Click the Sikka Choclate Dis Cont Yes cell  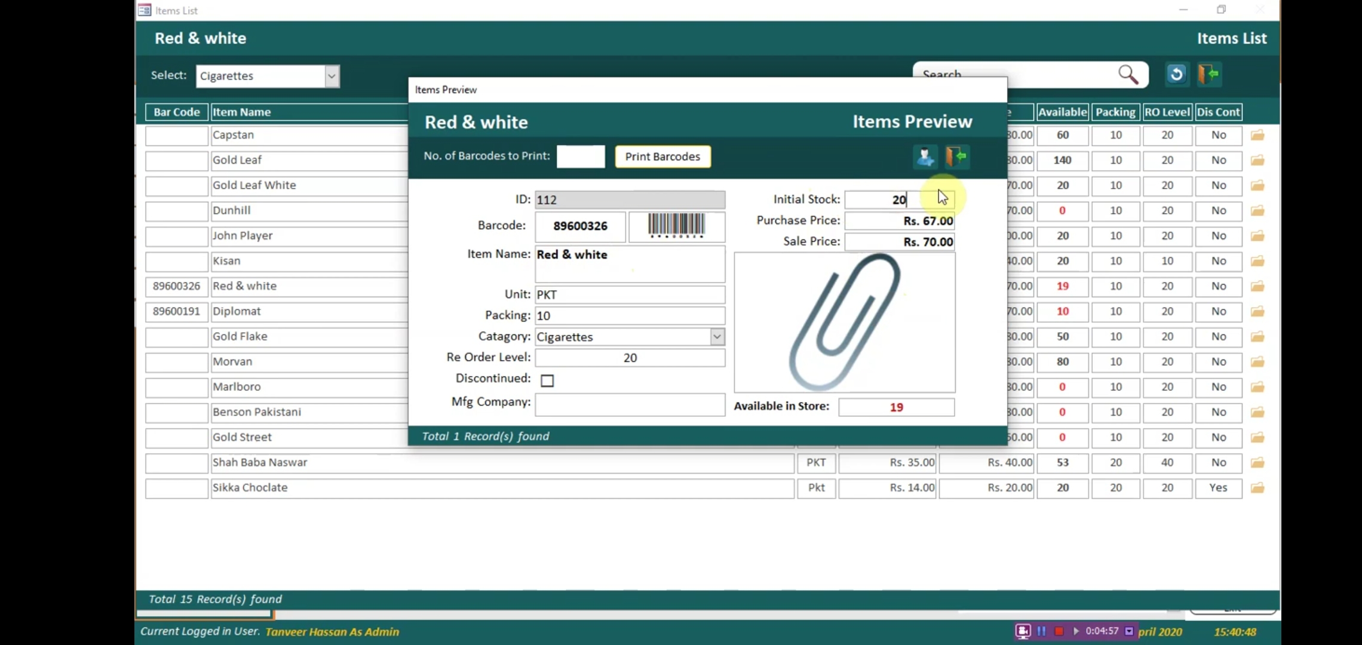coord(1219,488)
